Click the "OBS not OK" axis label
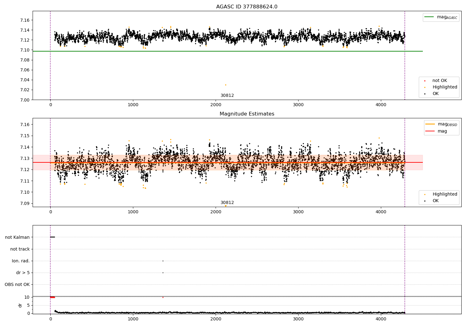This screenshot has height=326, width=466. coord(17,284)
